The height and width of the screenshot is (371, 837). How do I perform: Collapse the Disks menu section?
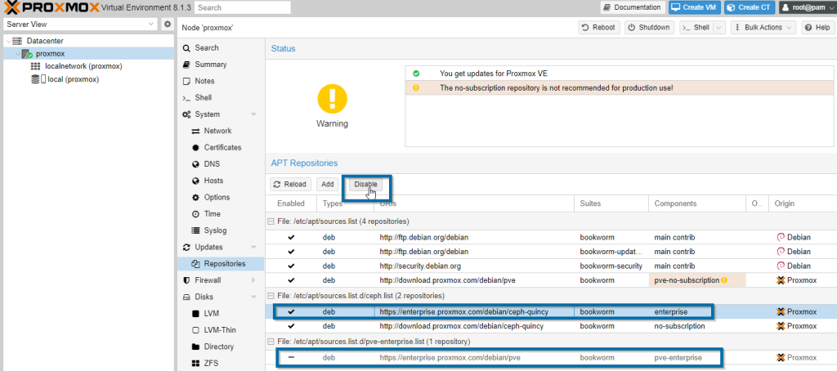pos(253,297)
